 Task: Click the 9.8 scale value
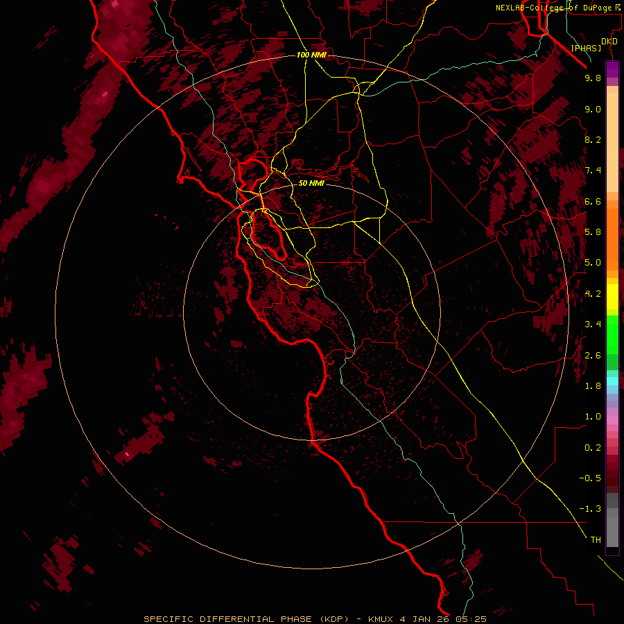[593, 78]
